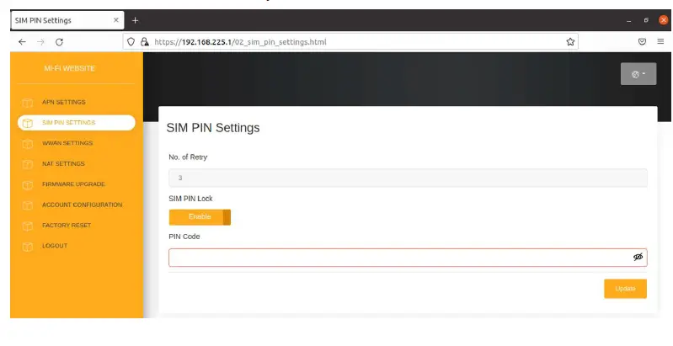Viewport: 673px width, 346px height.
Task: Click the Account Configuration cube icon
Action: tap(28, 205)
